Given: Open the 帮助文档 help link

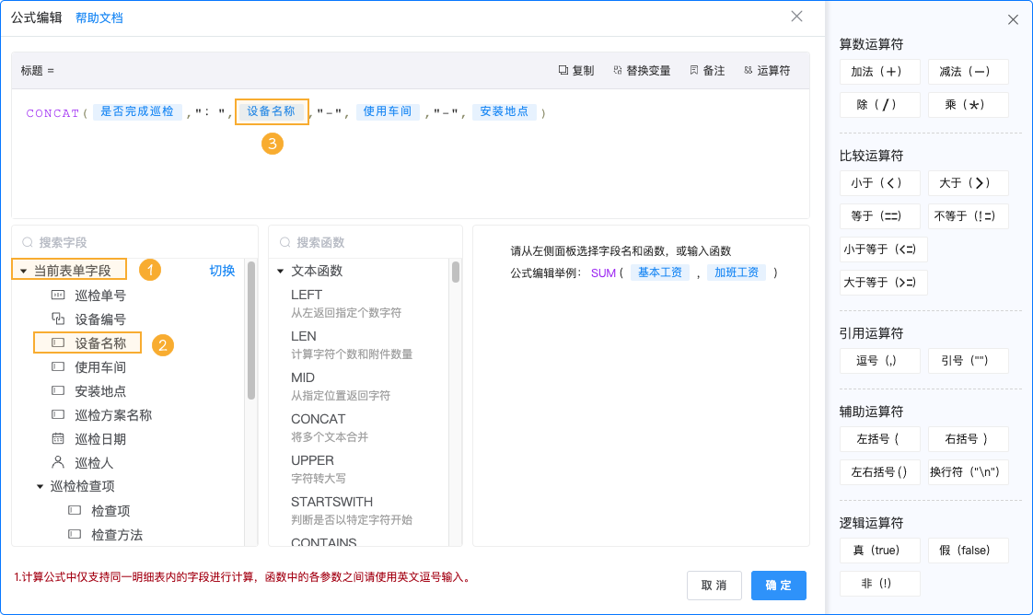Looking at the screenshot, I should coord(99,17).
